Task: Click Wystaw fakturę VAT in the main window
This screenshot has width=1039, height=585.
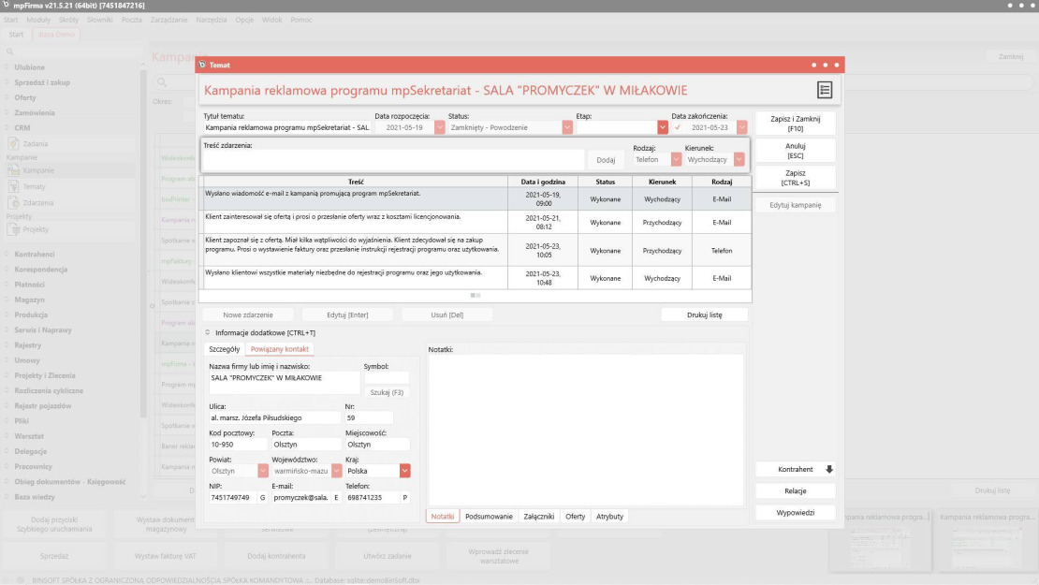Action: point(166,556)
